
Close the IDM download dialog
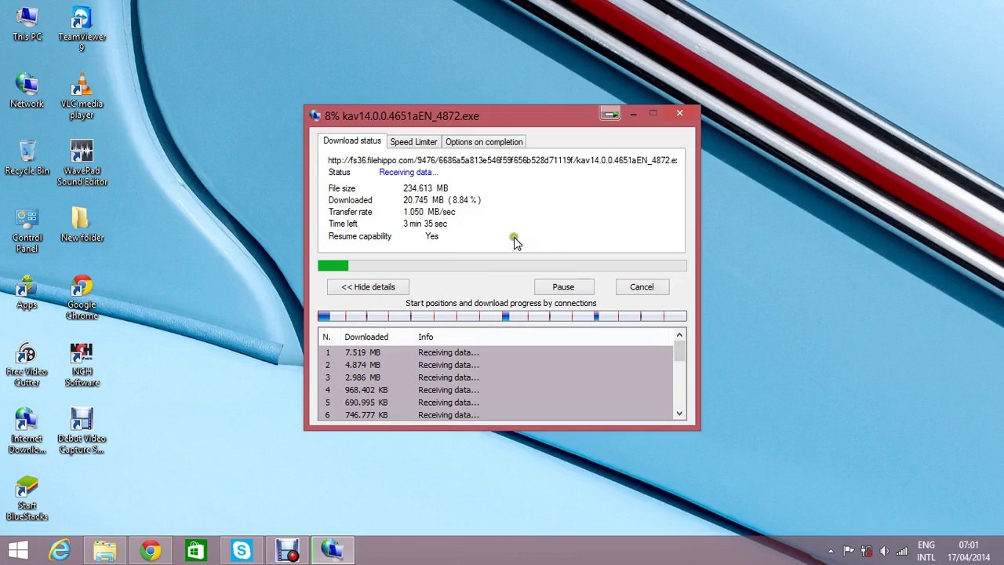[679, 115]
